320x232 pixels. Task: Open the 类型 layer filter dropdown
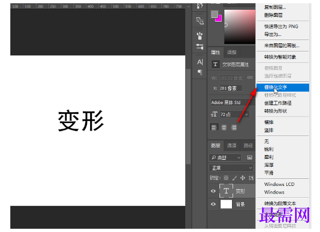click(x=225, y=157)
